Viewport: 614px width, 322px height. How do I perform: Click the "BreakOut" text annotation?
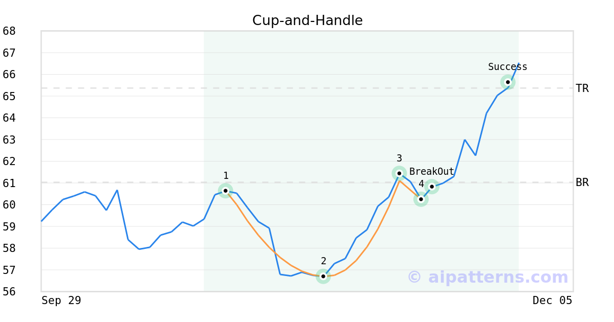pyautogui.click(x=432, y=172)
